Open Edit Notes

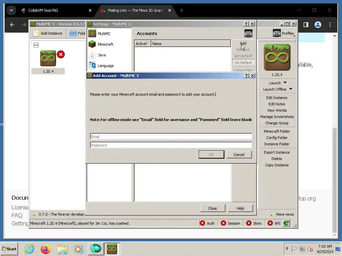277,104
